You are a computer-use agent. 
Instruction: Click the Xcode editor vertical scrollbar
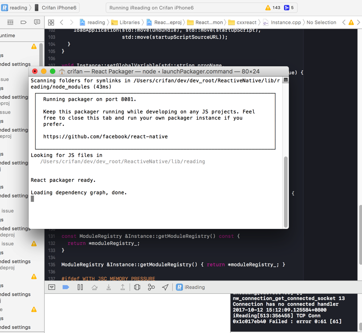click(x=360, y=235)
